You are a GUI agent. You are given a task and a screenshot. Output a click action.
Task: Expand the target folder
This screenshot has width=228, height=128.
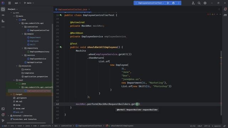tap(11, 94)
